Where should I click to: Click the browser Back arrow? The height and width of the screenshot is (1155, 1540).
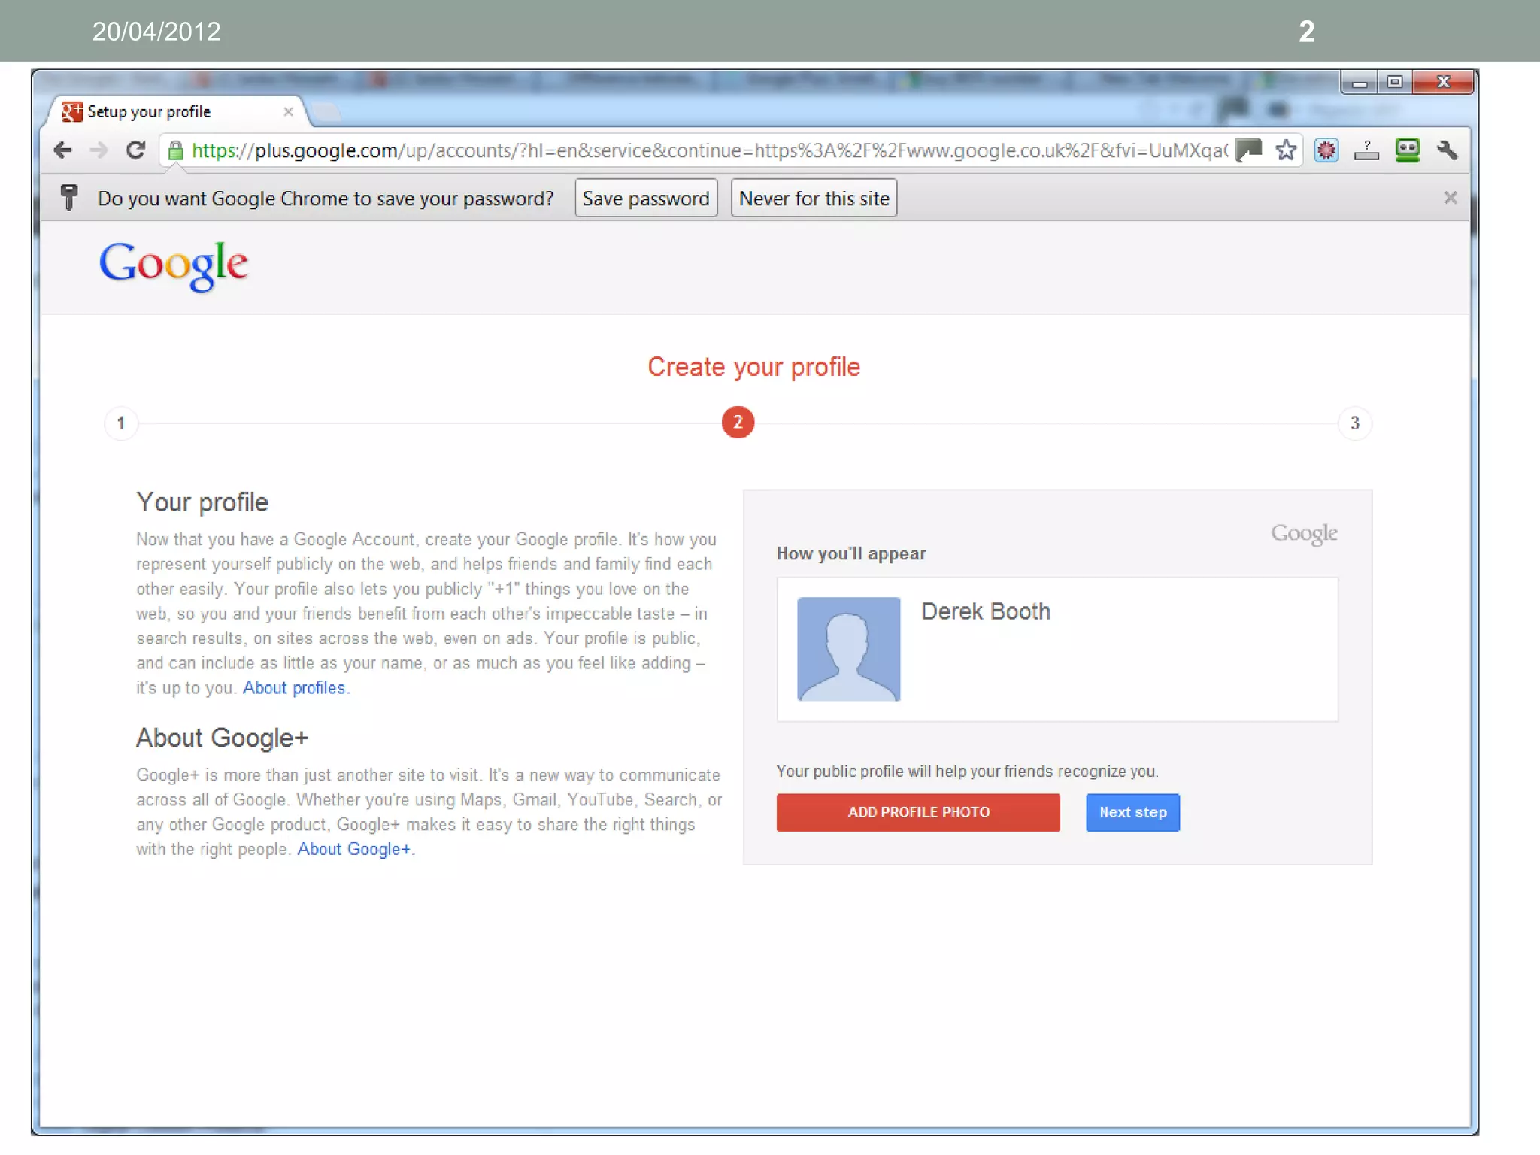(x=63, y=150)
